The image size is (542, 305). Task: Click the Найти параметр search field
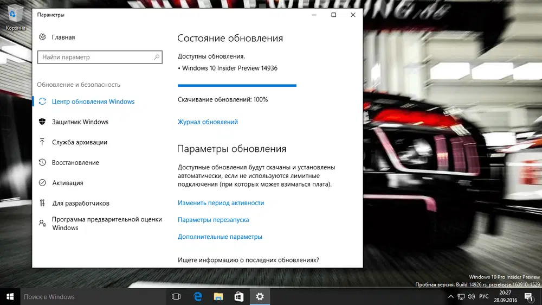[x=100, y=57]
